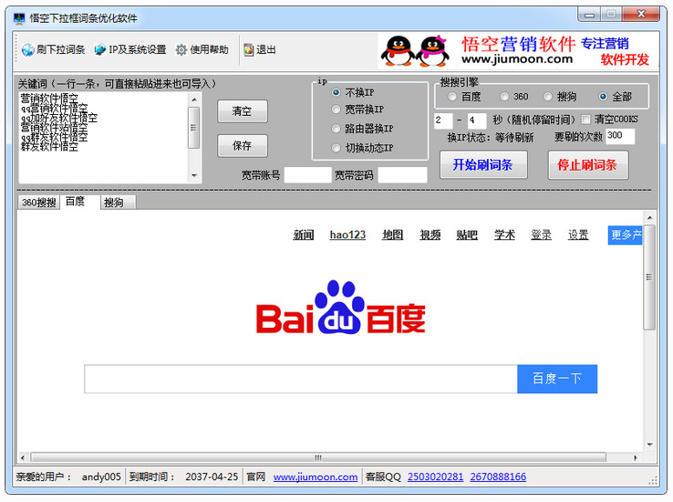Click inside the keyword list text area
Viewport: 673px width, 502px height.
[x=103, y=138]
